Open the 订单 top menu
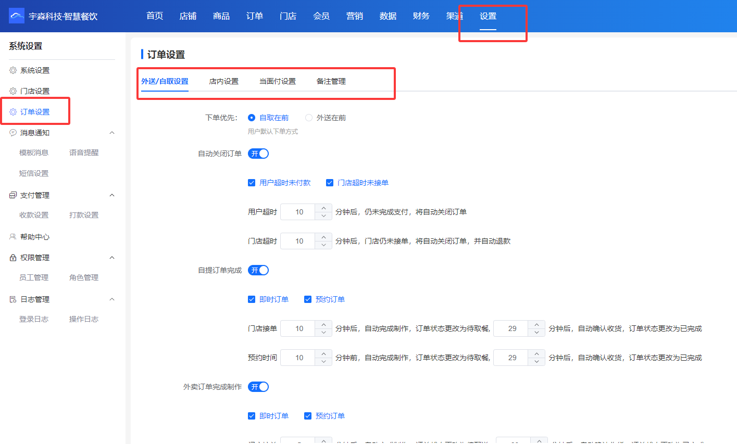This screenshot has width=737, height=444. click(255, 16)
